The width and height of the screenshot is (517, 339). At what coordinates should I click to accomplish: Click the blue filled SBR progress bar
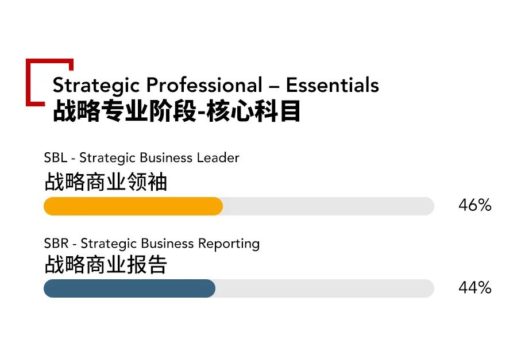[x=129, y=288]
